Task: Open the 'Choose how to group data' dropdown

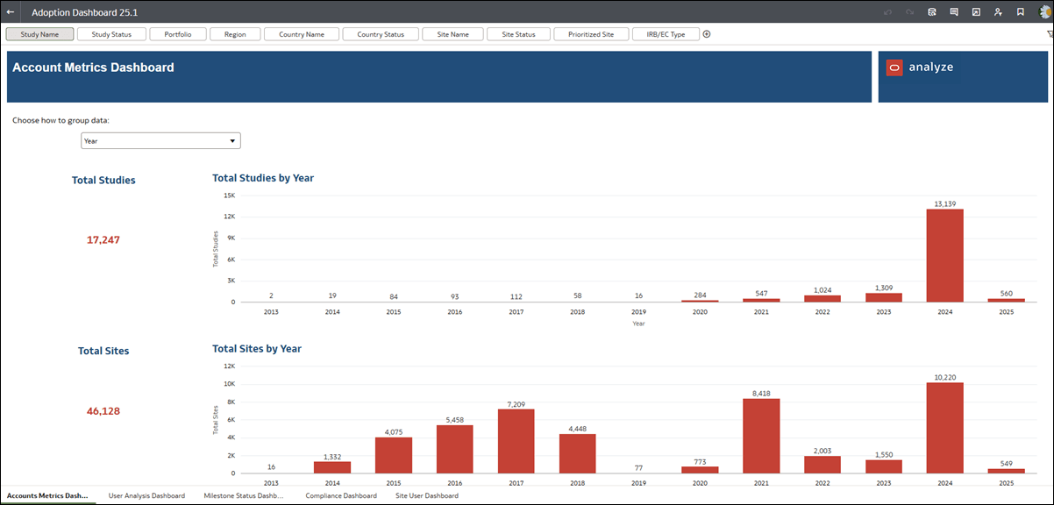Action: 160,140
